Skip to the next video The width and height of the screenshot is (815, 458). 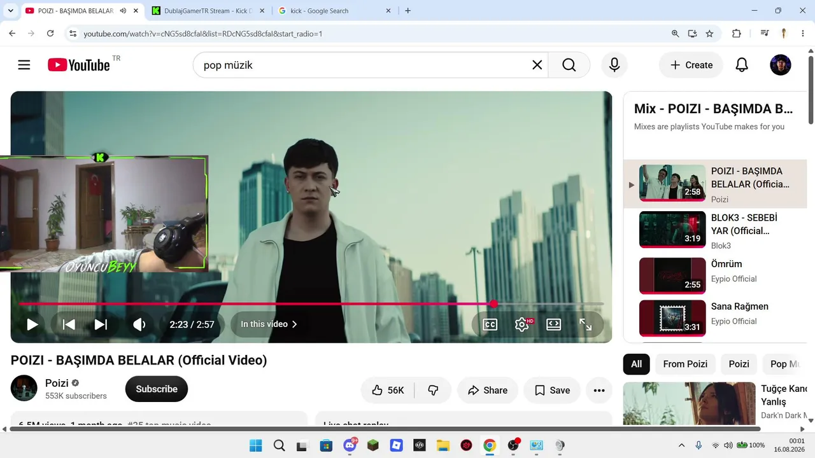click(x=101, y=324)
